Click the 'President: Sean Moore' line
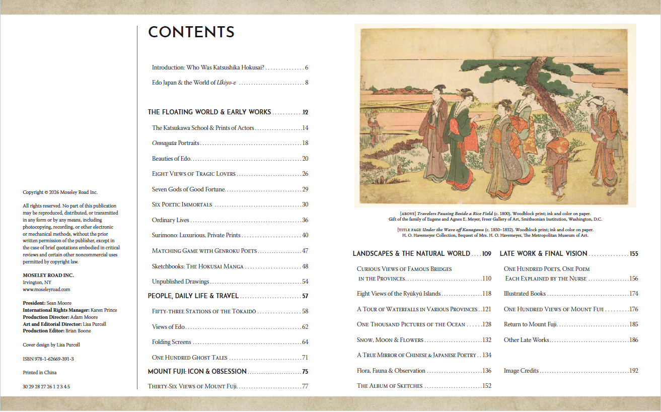Image resolution: width=661 pixels, height=412 pixels. point(47,303)
